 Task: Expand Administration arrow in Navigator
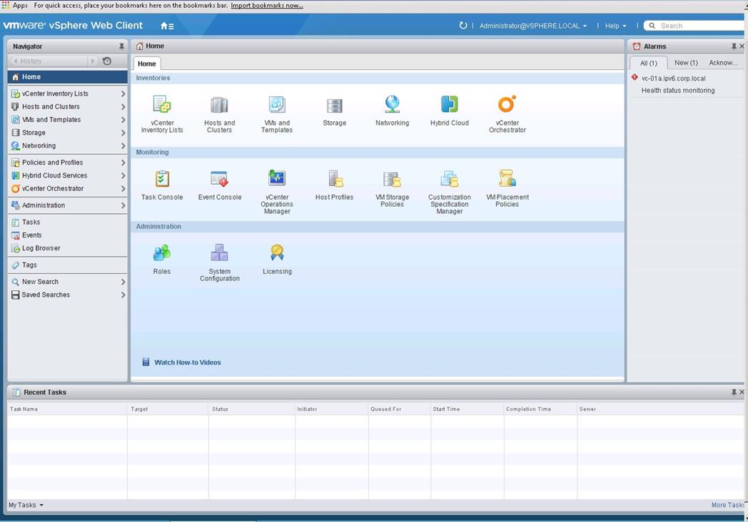[123, 205]
